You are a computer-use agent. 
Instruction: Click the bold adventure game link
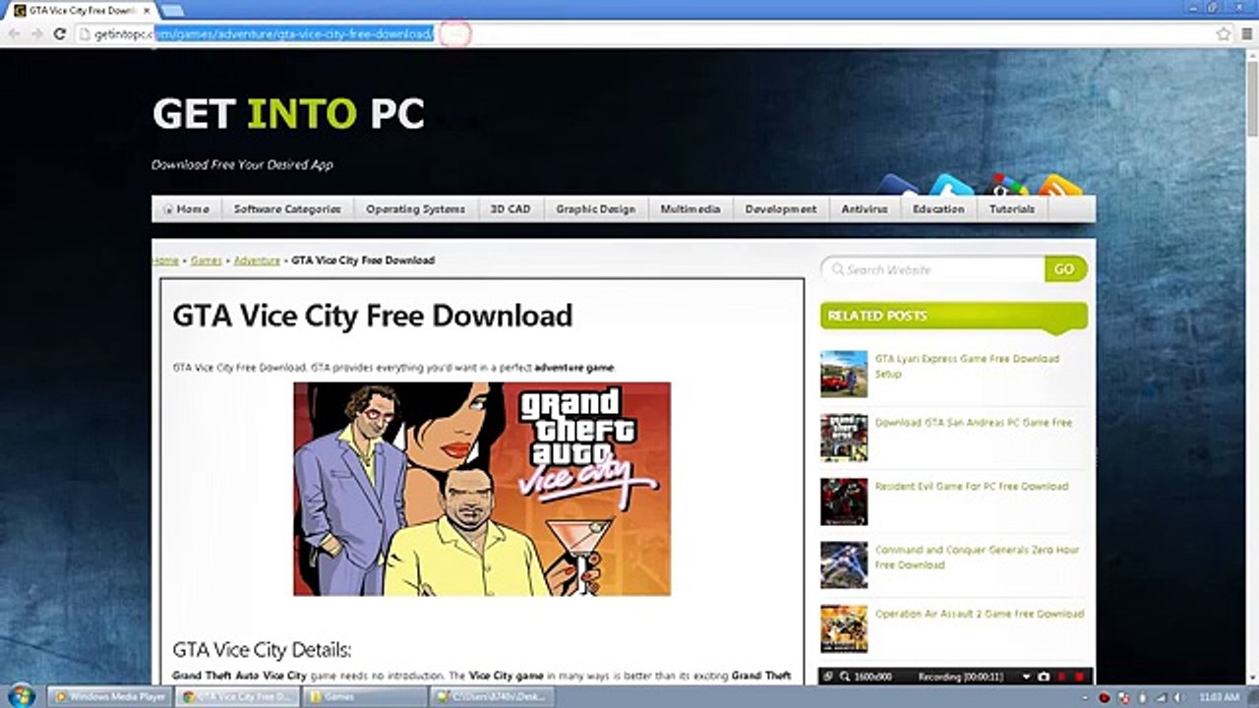click(573, 368)
